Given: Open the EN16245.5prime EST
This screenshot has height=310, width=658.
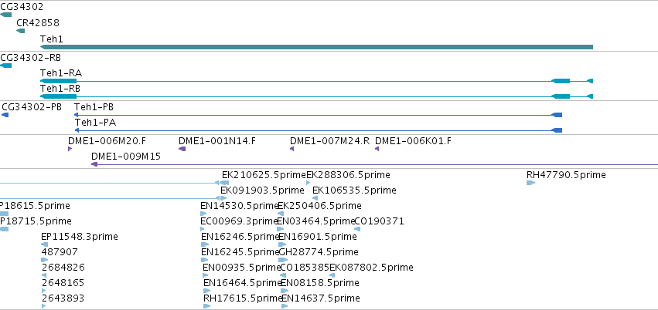Looking at the screenshot, I should [205, 260].
